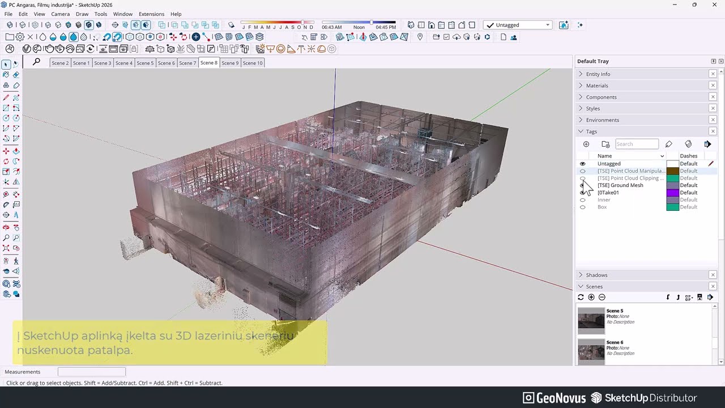
Task: Choose the Push/Pull tool
Action: coord(16,151)
